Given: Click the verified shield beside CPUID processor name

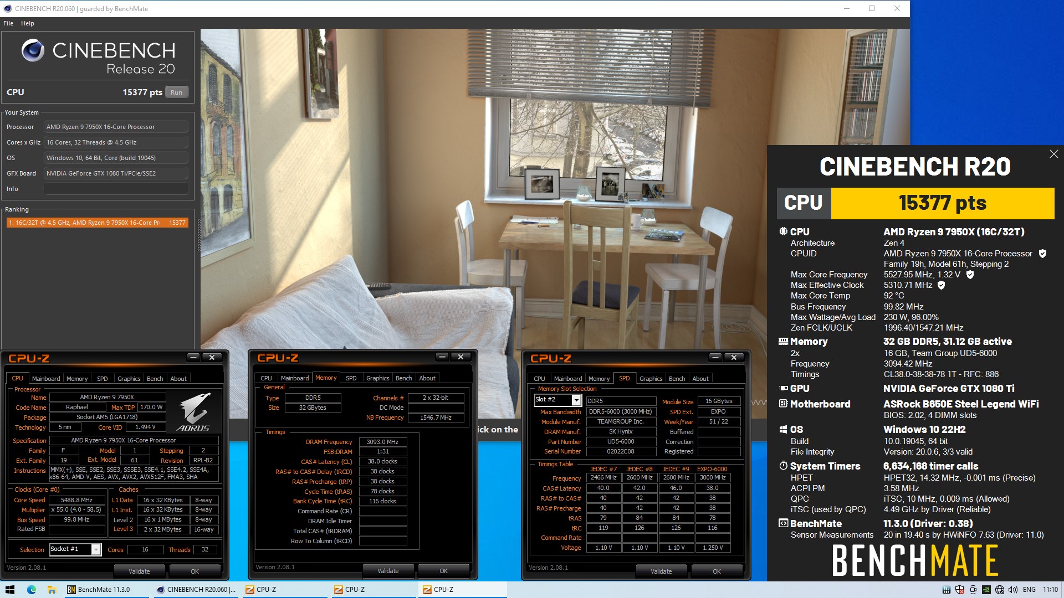Looking at the screenshot, I should click(1042, 254).
